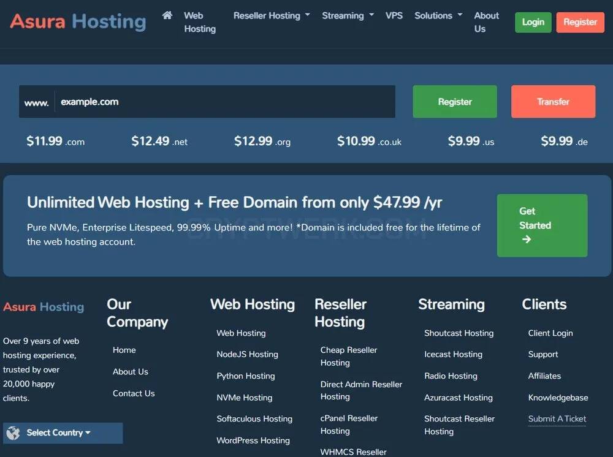Click the Streaming footer heading
The image size is (613, 457).
tap(451, 304)
